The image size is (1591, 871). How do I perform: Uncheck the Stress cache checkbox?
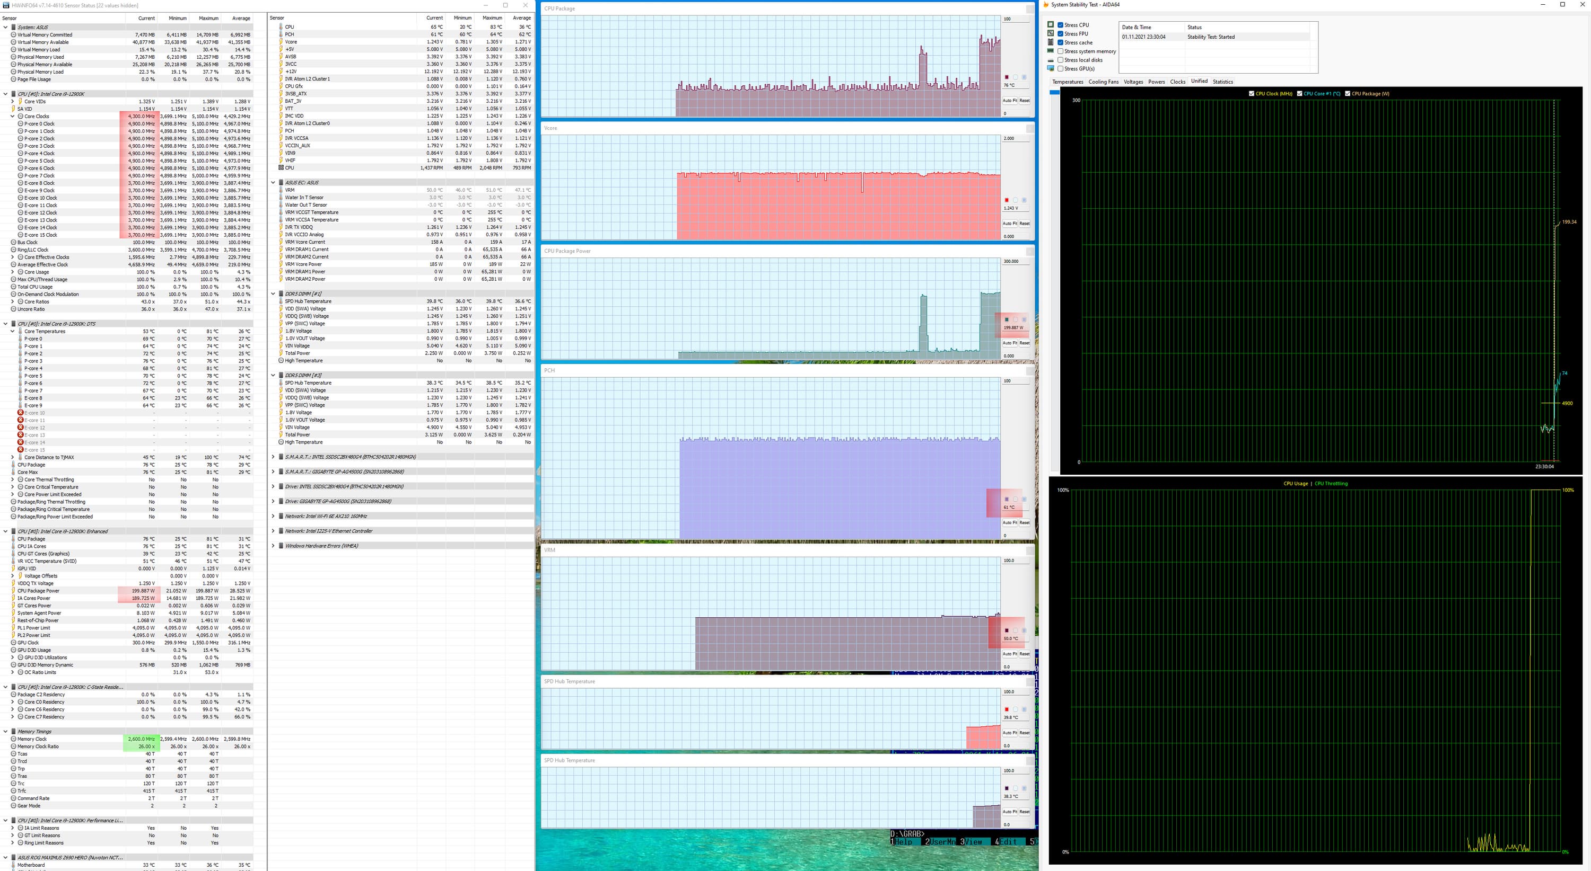coord(1061,42)
